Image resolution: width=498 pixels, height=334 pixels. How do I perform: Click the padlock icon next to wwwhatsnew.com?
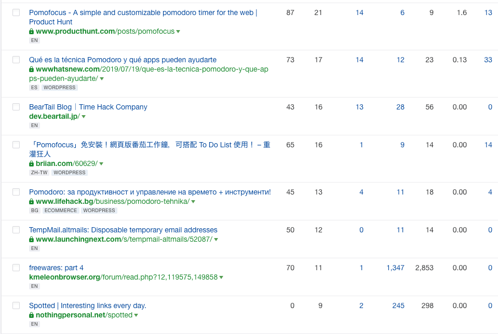pyautogui.click(x=31, y=69)
